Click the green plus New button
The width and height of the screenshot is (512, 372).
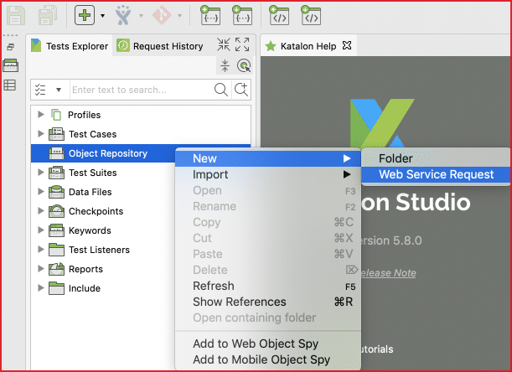click(x=85, y=15)
